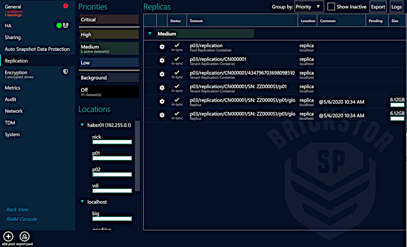407x247 pixels.
Task: Enable the Show Inactive checkbox
Action: click(332, 6)
